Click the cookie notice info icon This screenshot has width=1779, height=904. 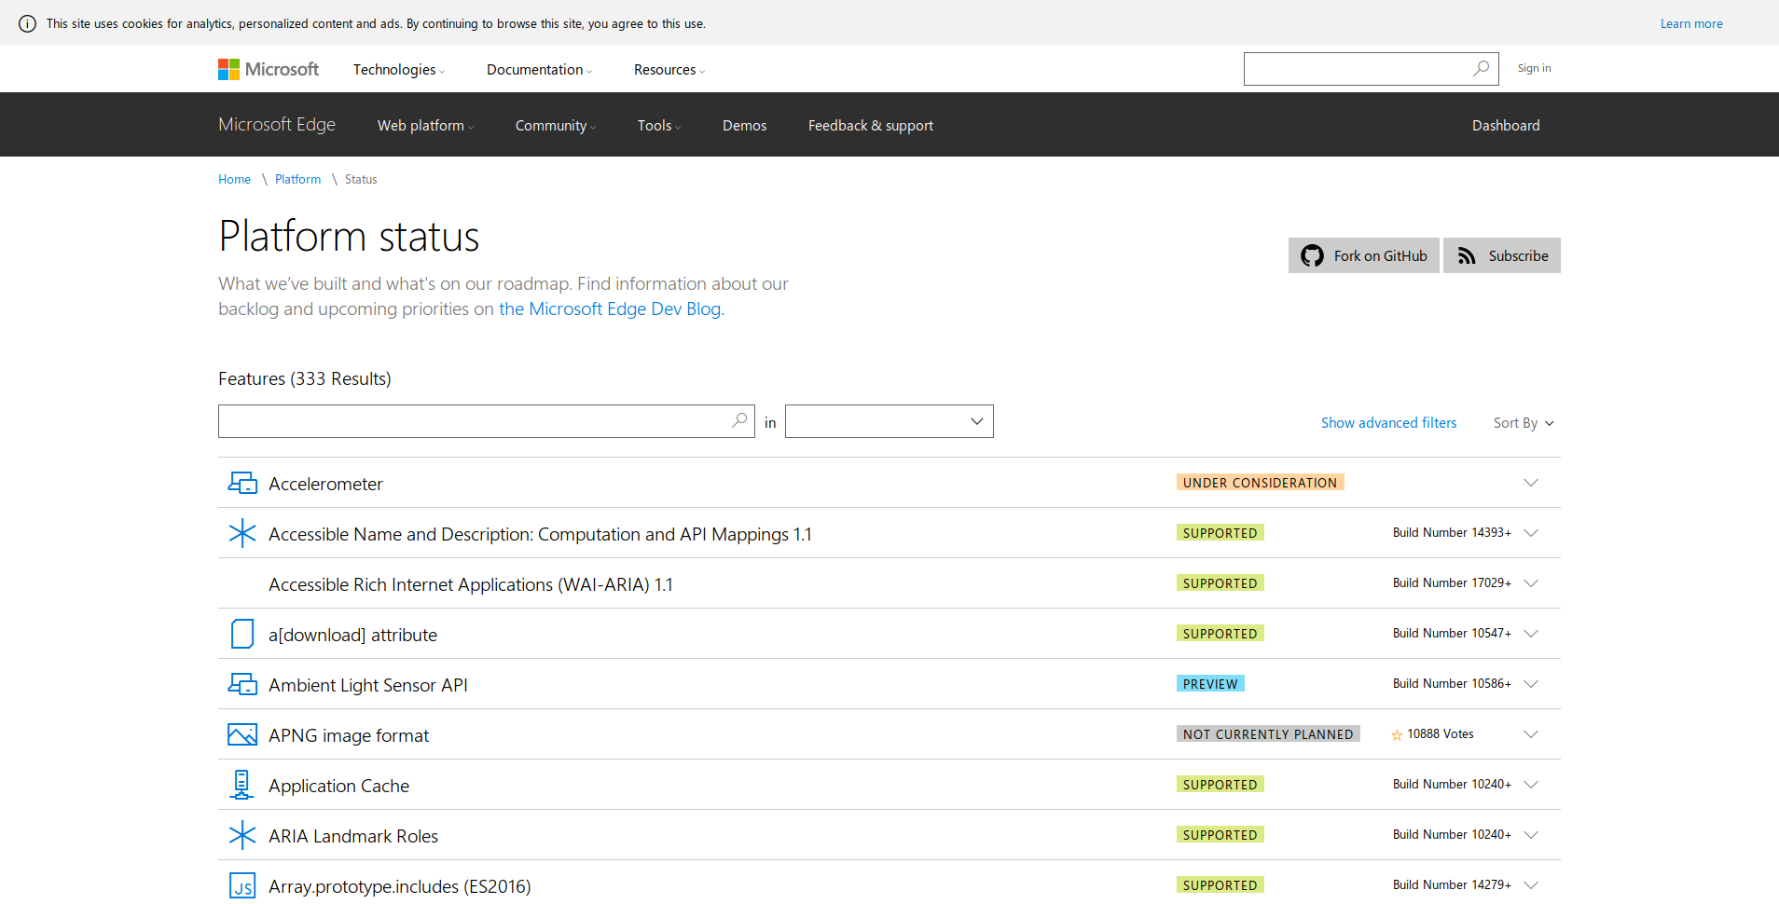click(28, 23)
